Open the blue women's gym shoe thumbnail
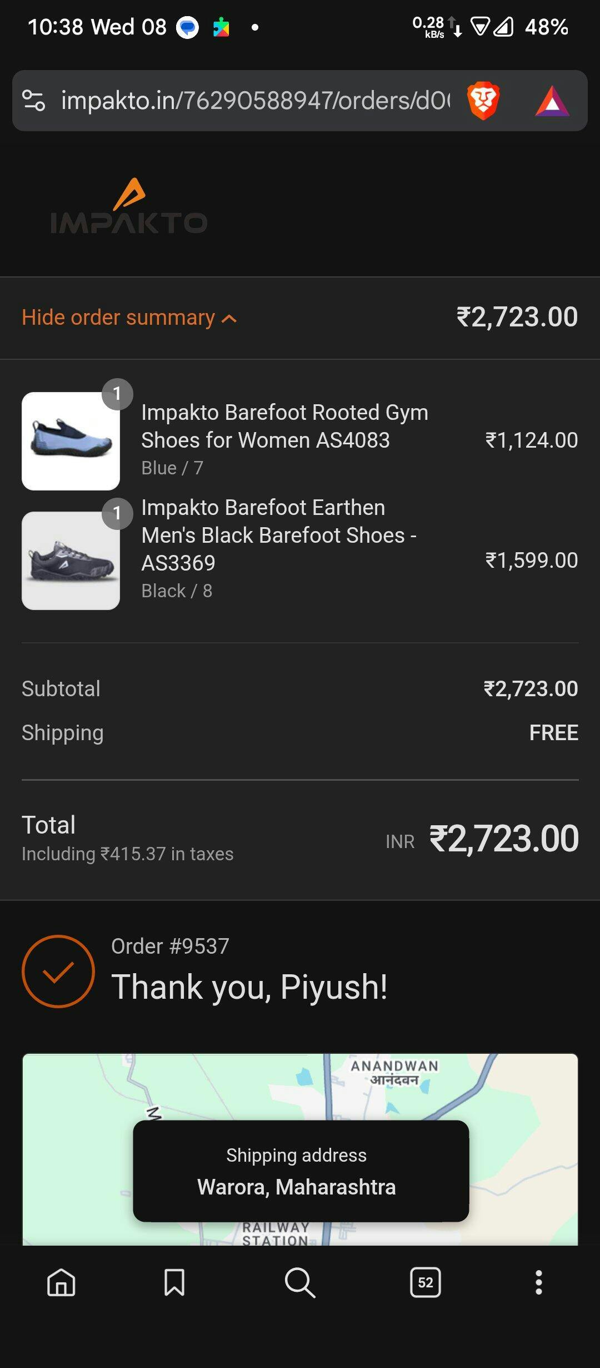600x1368 pixels. coord(71,441)
